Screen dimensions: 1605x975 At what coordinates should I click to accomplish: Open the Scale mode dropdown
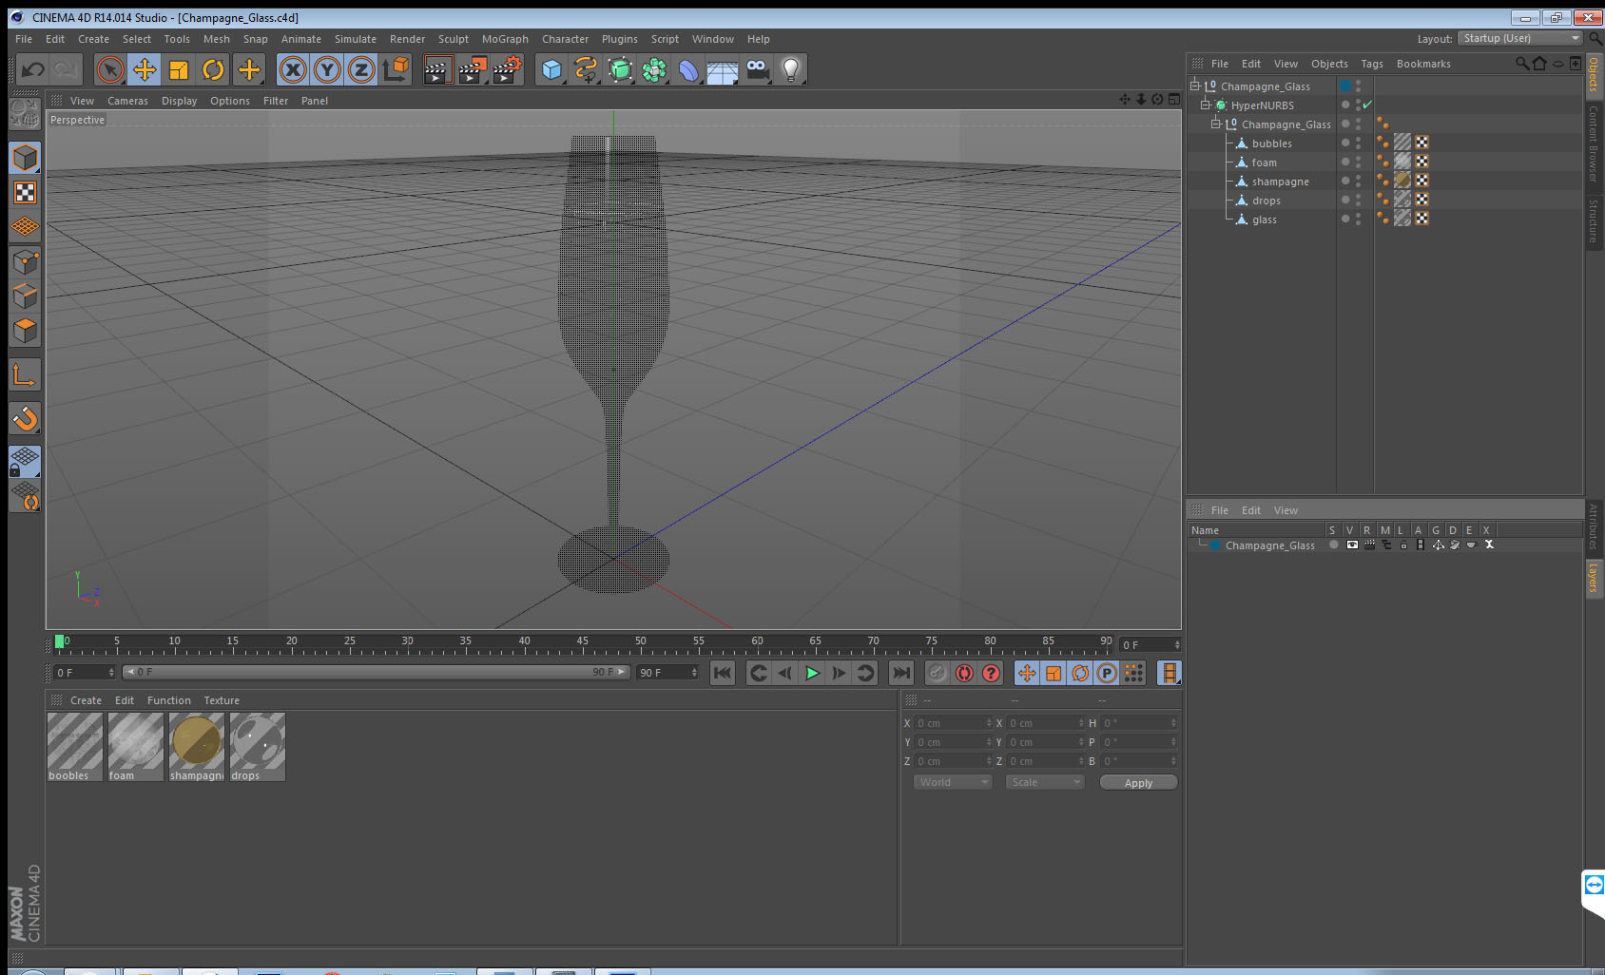(x=1045, y=782)
